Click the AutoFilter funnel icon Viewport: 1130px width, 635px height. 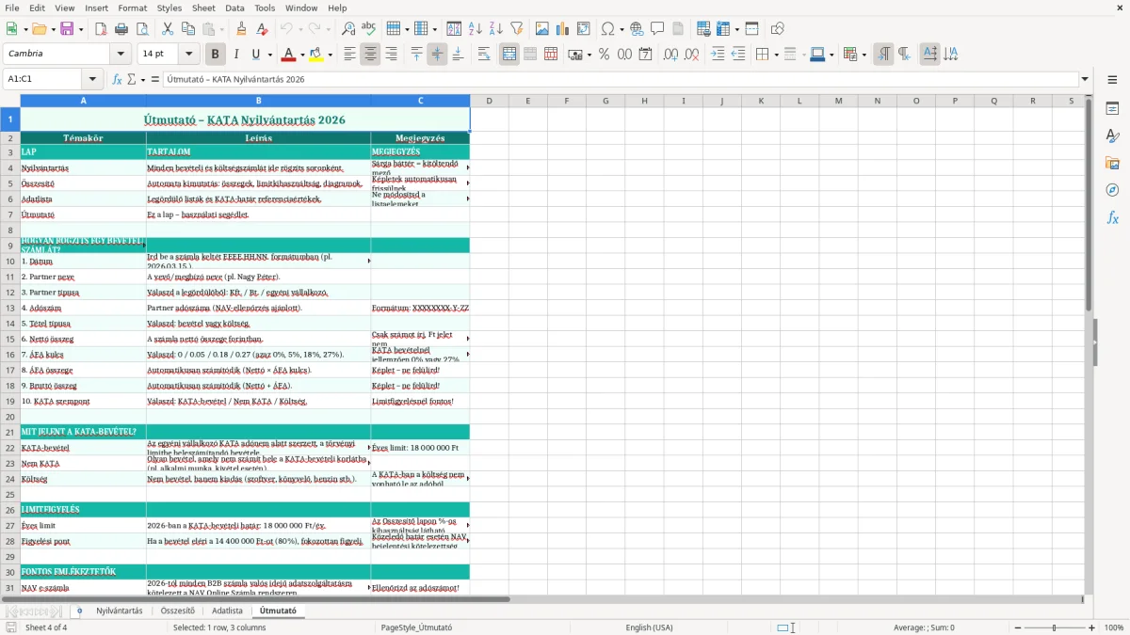click(517, 29)
